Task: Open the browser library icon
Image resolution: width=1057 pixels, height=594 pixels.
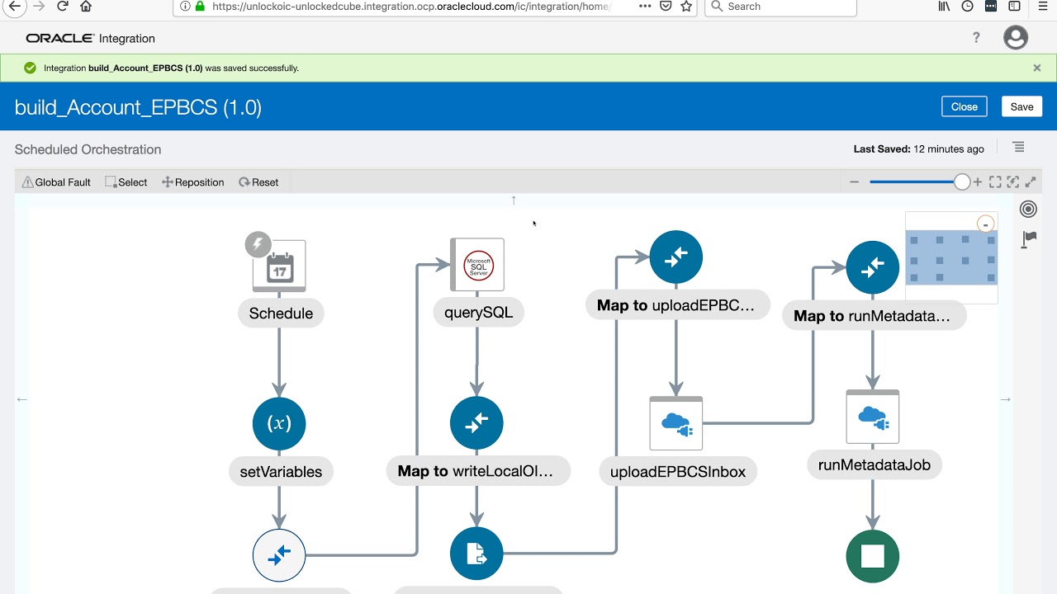Action: point(945,7)
